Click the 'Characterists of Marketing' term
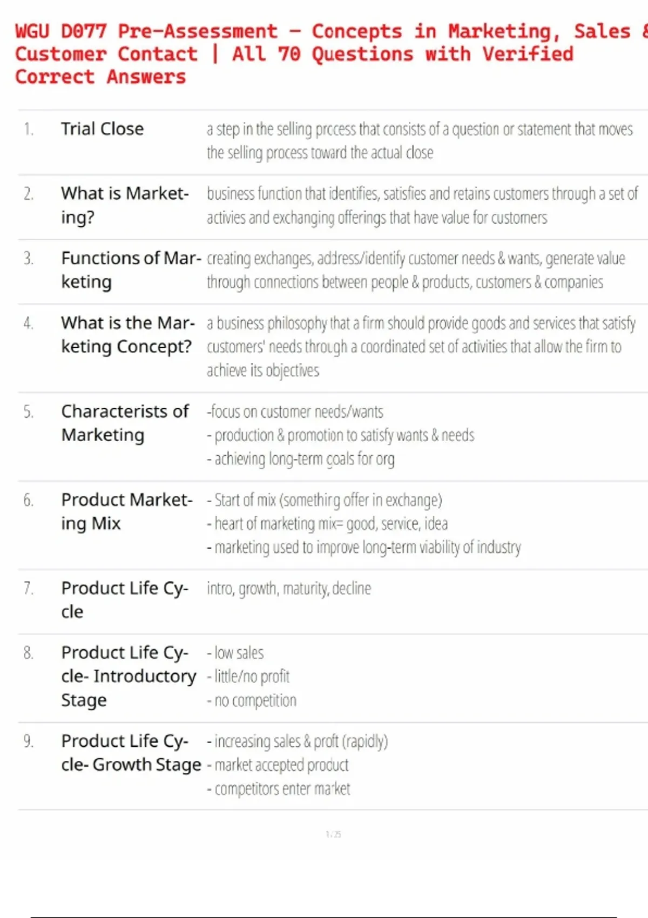Screen dimensions: 648x918 pos(125,423)
